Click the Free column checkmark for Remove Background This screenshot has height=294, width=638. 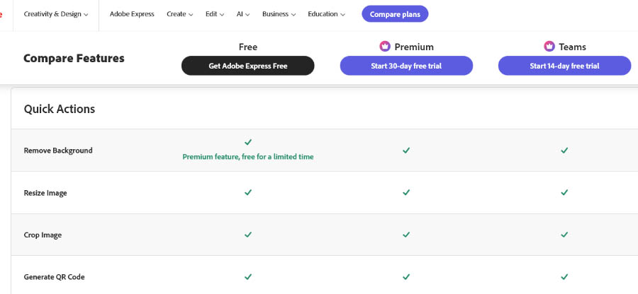[x=248, y=142]
